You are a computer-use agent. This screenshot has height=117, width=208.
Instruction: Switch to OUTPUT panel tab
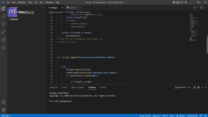[64, 87]
